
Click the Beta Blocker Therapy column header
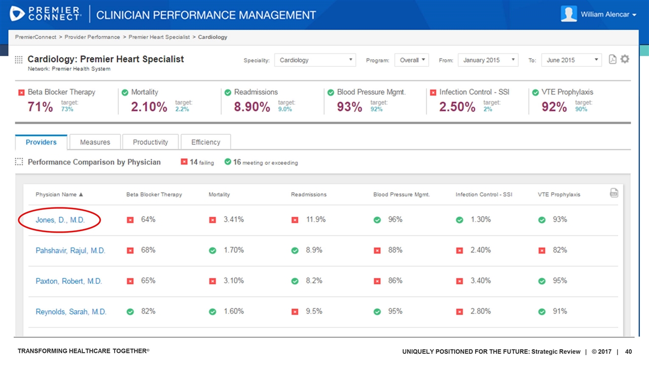point(154,194)
